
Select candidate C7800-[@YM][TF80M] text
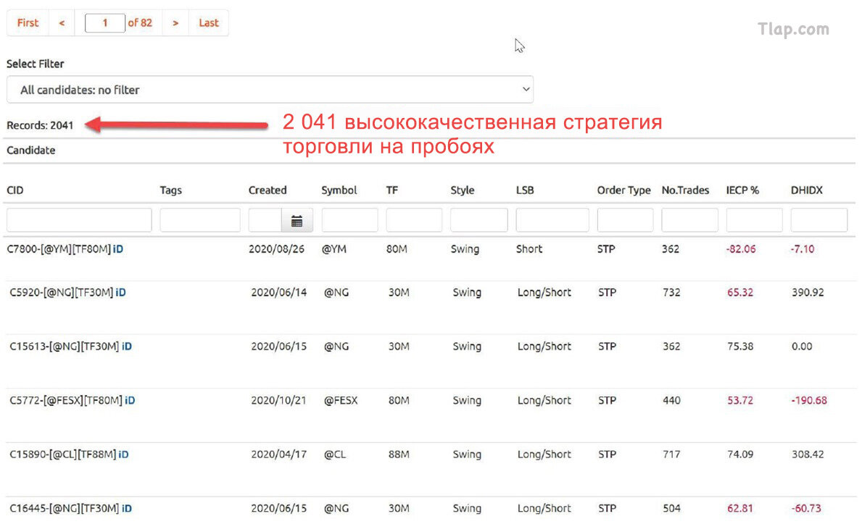(59, 249)
